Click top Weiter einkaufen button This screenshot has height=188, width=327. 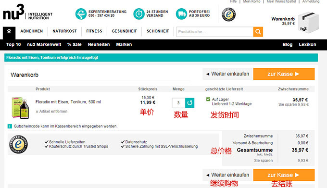coord(228,74)
